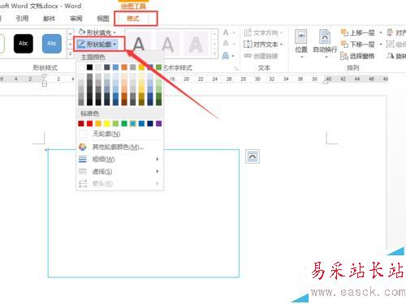
Task: Expand the Dashes (虚线) submenu arrow
Action: (158, 171)
